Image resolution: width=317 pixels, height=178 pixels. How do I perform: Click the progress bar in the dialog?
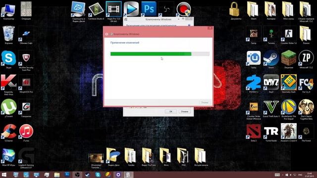[159, 54]
